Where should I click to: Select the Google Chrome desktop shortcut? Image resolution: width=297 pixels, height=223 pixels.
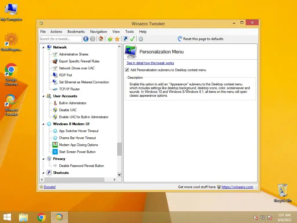tap(11, 74)
